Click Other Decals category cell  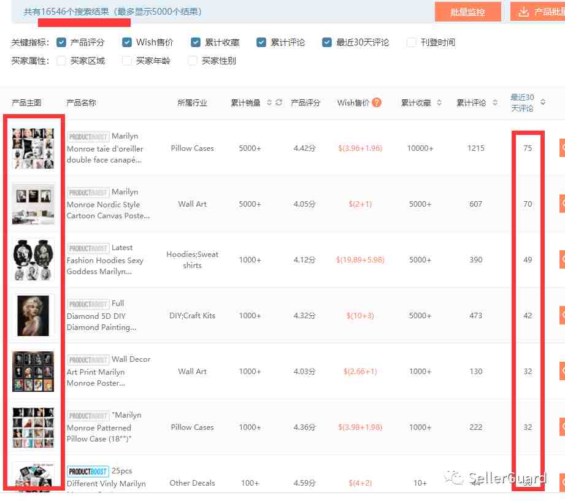point(192,483)
